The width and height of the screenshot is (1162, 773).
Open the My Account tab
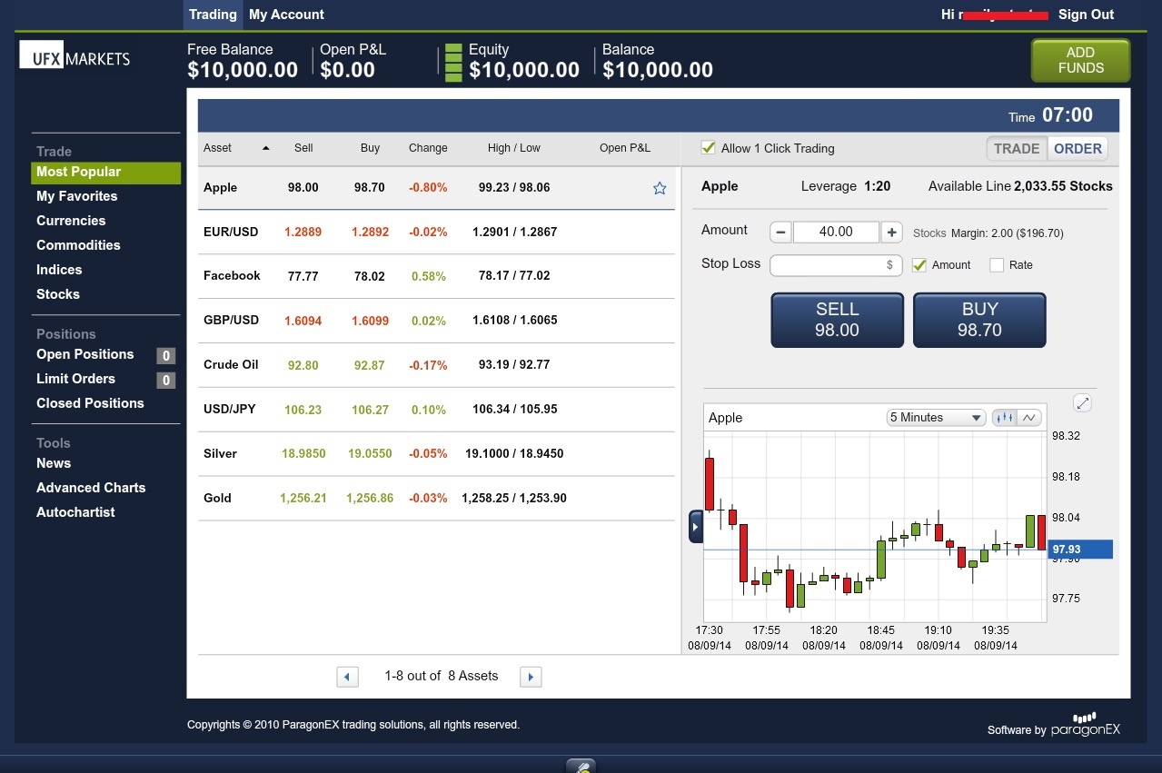click(286, 15)
